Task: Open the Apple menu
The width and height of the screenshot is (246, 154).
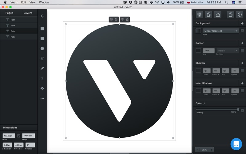Action: [5, 2]
